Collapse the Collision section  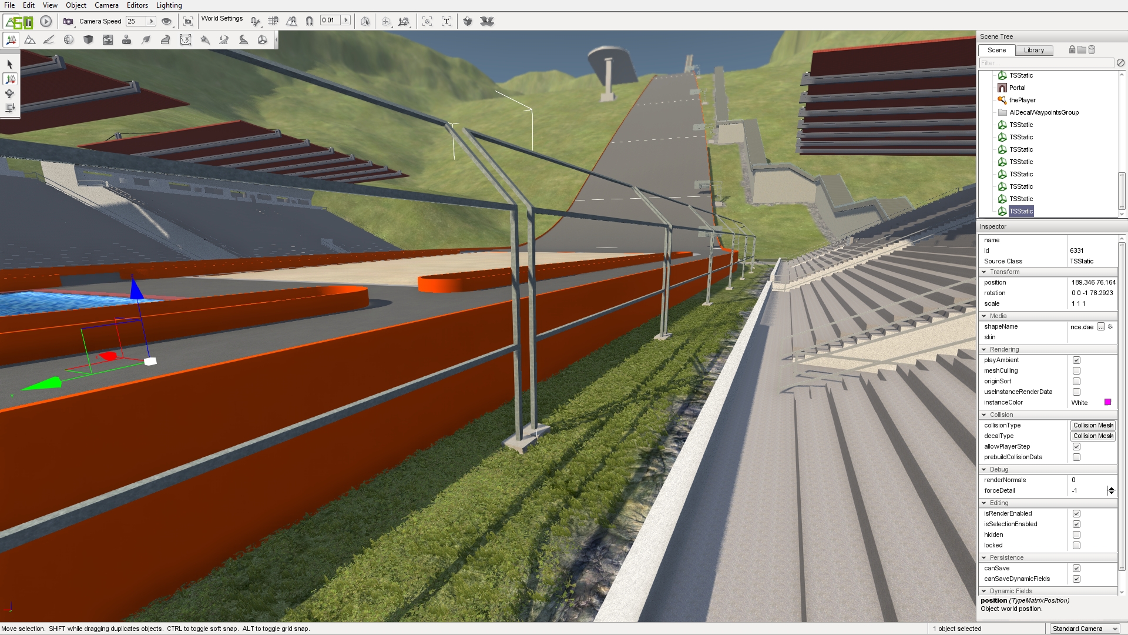pyautogui.click(x=984, y=415)
